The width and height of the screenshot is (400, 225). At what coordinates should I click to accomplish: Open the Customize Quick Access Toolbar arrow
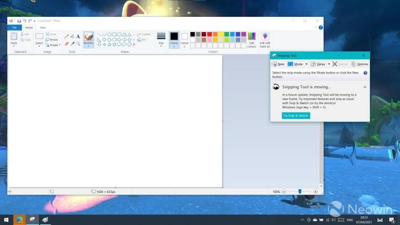35,21
